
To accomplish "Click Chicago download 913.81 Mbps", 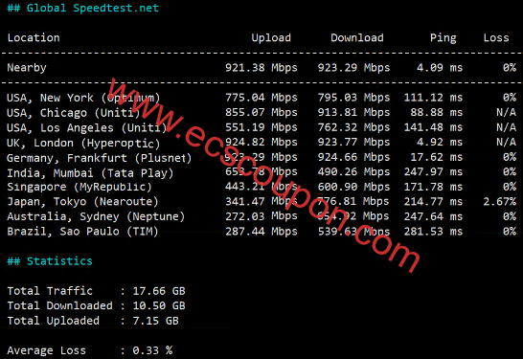I will click(x=353, y=113).
